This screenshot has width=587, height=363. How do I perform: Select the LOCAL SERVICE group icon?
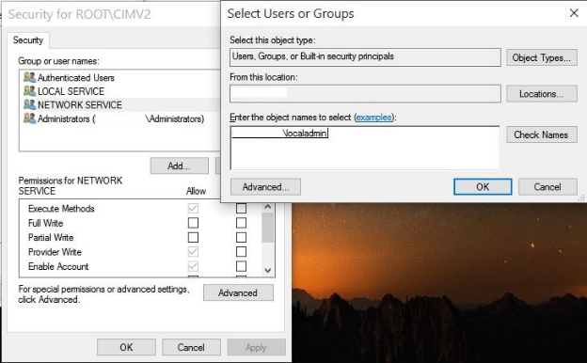click(29, 91)
